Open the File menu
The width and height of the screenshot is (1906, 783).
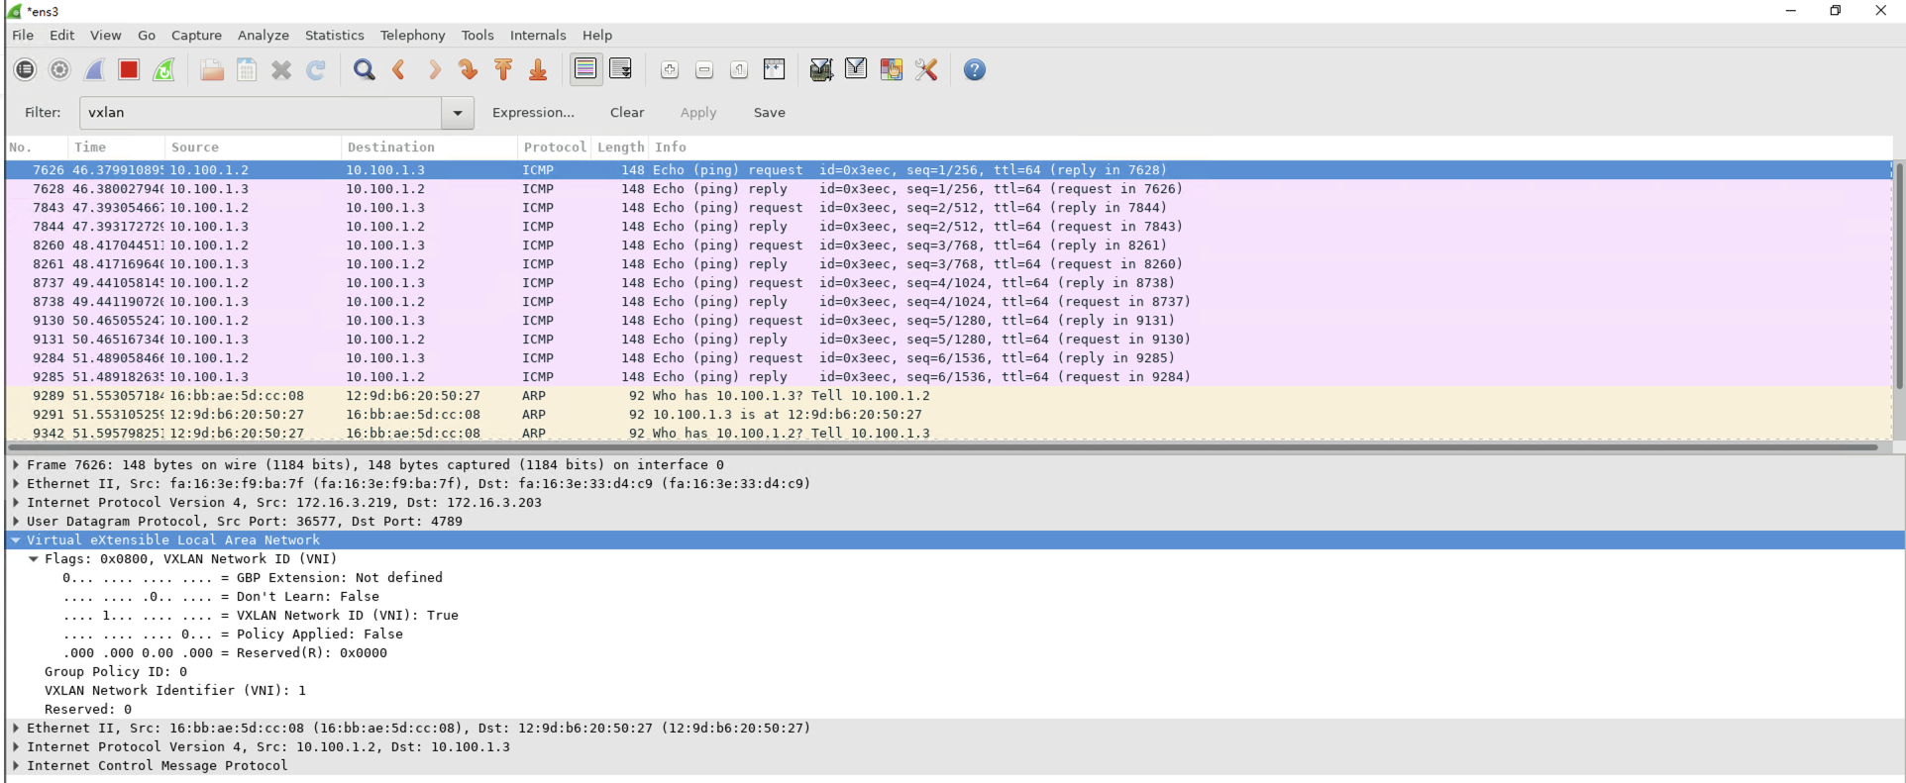[23, 35]
